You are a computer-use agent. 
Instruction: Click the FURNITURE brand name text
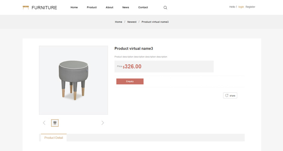pyautogui.click(x=44, y=8)
